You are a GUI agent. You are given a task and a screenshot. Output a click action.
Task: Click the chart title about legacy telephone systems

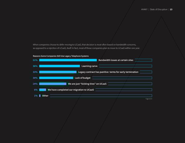60,56
